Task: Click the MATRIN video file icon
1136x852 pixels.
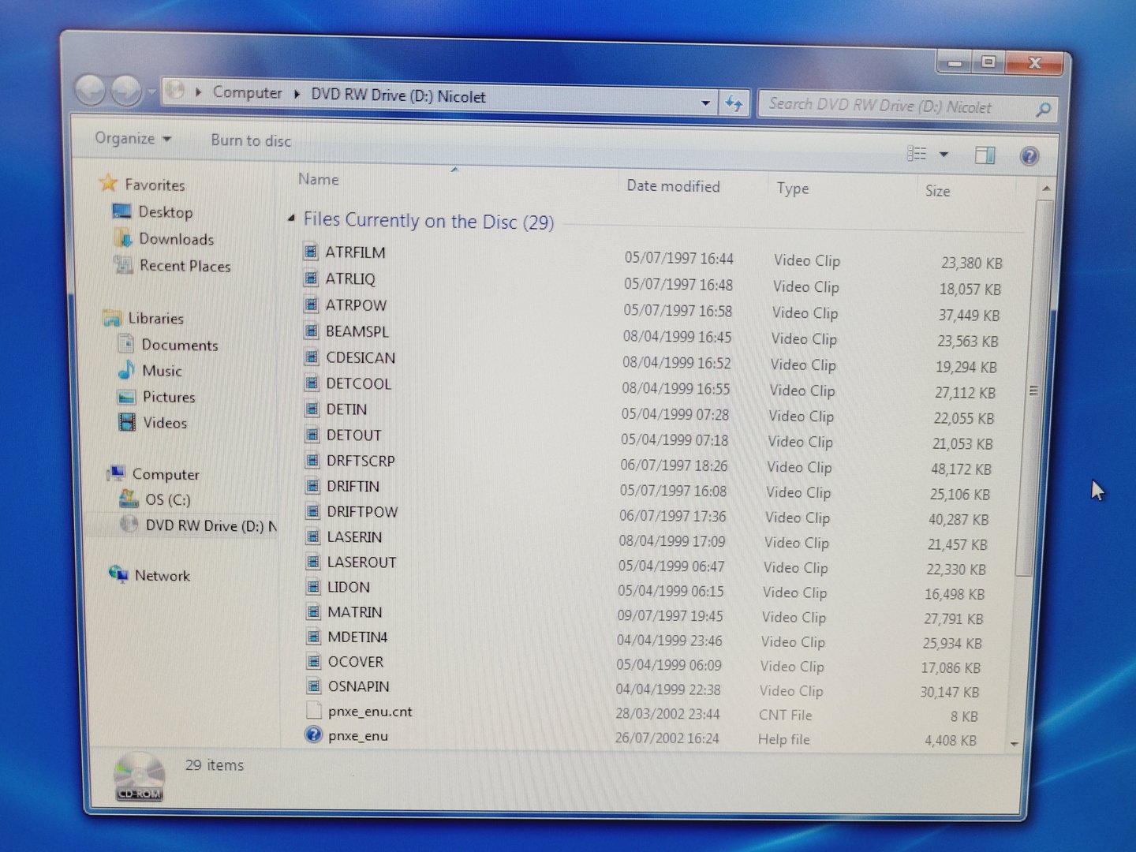Action: tap(313, 611)
